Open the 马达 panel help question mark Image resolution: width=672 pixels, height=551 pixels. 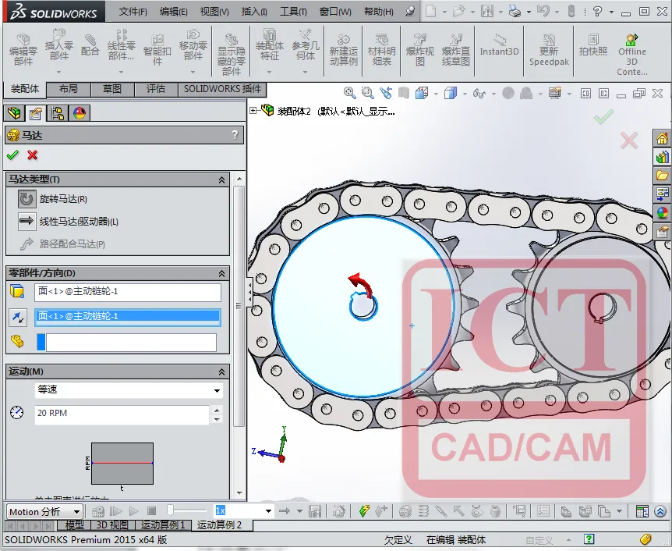click(x=235, y=135)
